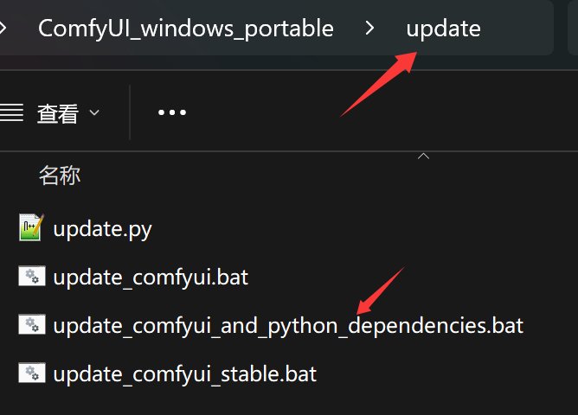This screenshot has height=415, width=578.
Task: Click the update breadcrumb segment
Action: pyautogui.click(x=443, y=28)
